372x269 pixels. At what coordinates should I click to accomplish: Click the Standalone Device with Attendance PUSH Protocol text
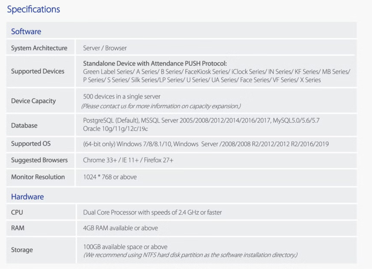155,63
